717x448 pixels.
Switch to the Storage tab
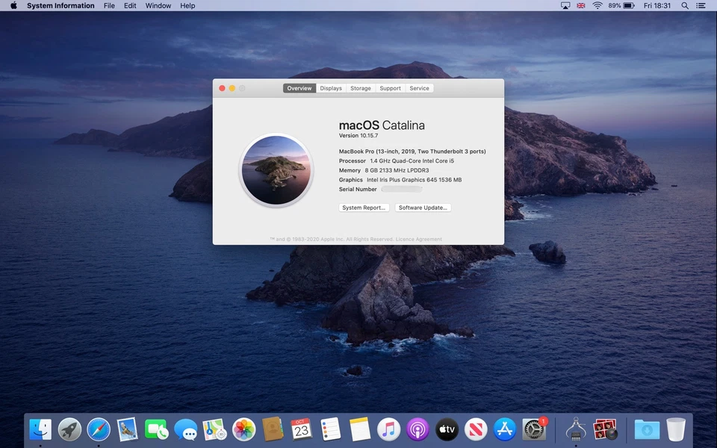pos(361,88)
